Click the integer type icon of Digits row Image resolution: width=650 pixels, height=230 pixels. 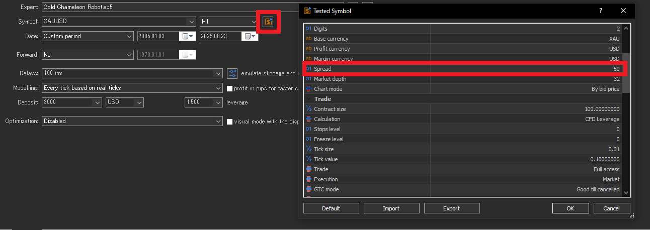[x=309, y=29]
